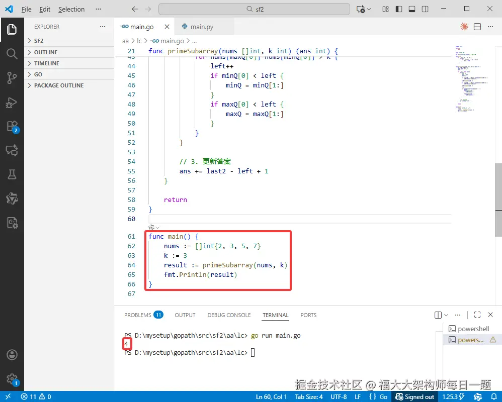Click the split editor layout icon

click(x=477, y=27)
